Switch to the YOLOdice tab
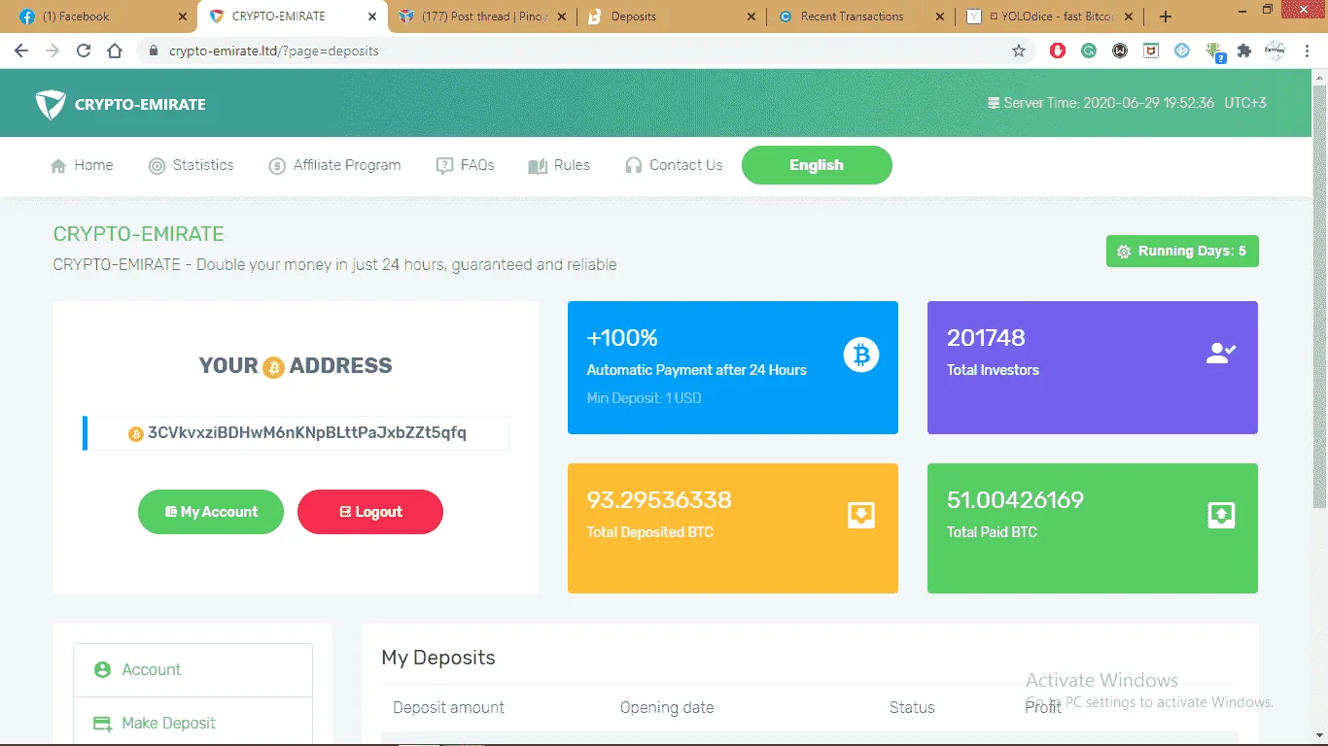Image resolution: width=1328 pixels, height=746 pixels. point(1049,17)
